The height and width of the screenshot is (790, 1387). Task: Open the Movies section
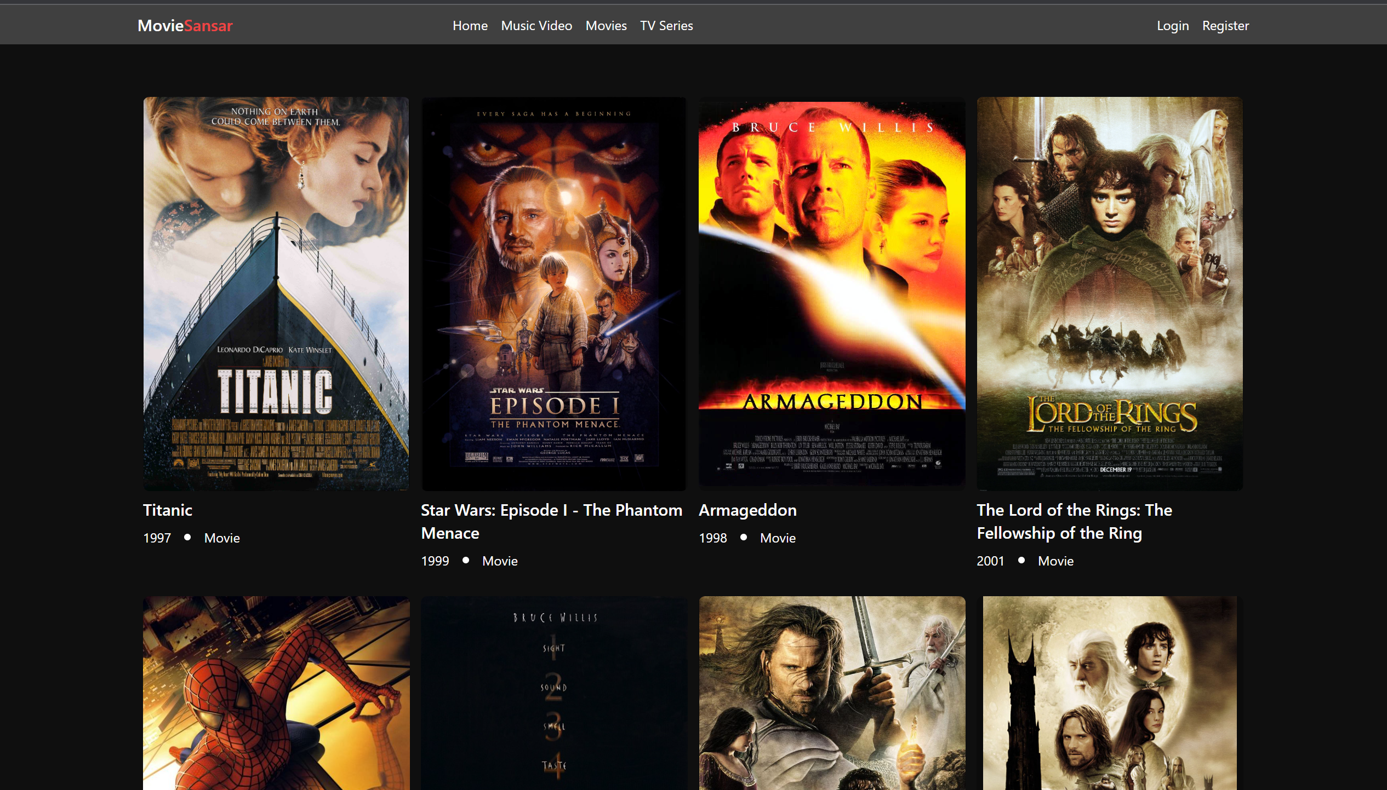pyautogui.click(x=606, y=26)
